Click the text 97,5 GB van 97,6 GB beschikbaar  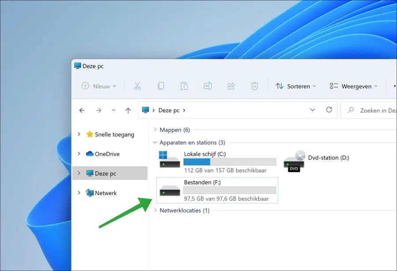point(226,199)
